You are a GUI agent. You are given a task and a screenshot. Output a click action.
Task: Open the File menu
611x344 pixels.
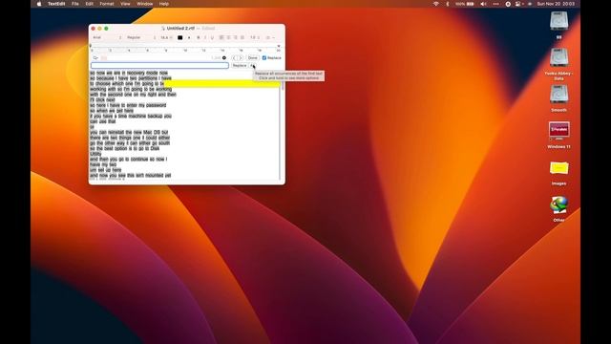coord(75,4)
